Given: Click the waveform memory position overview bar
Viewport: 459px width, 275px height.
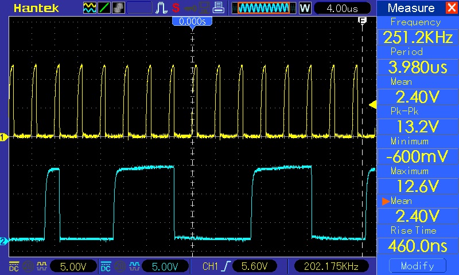Looking at the screenshot, I should coord(264,8).
